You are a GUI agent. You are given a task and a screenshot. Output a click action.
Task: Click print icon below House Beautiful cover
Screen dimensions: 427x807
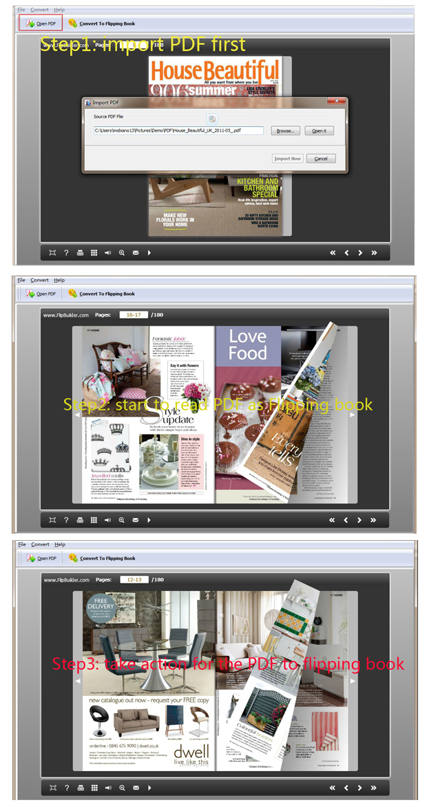click(80, 252)
